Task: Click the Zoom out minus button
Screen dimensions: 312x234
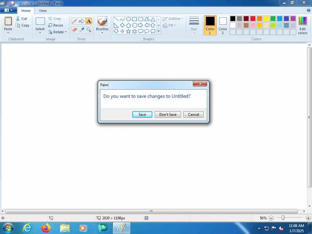Action: [x=271, y=218]
